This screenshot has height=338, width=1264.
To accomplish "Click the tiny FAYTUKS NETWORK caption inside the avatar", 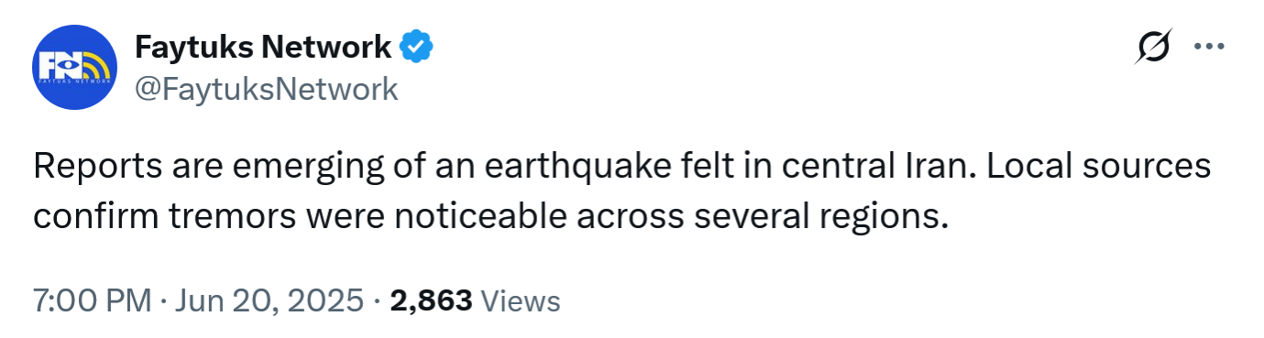I will (74, 83).
